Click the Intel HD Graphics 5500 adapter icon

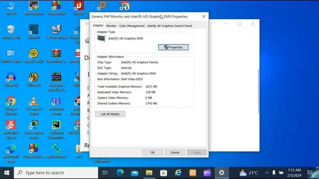click(101, 38)
